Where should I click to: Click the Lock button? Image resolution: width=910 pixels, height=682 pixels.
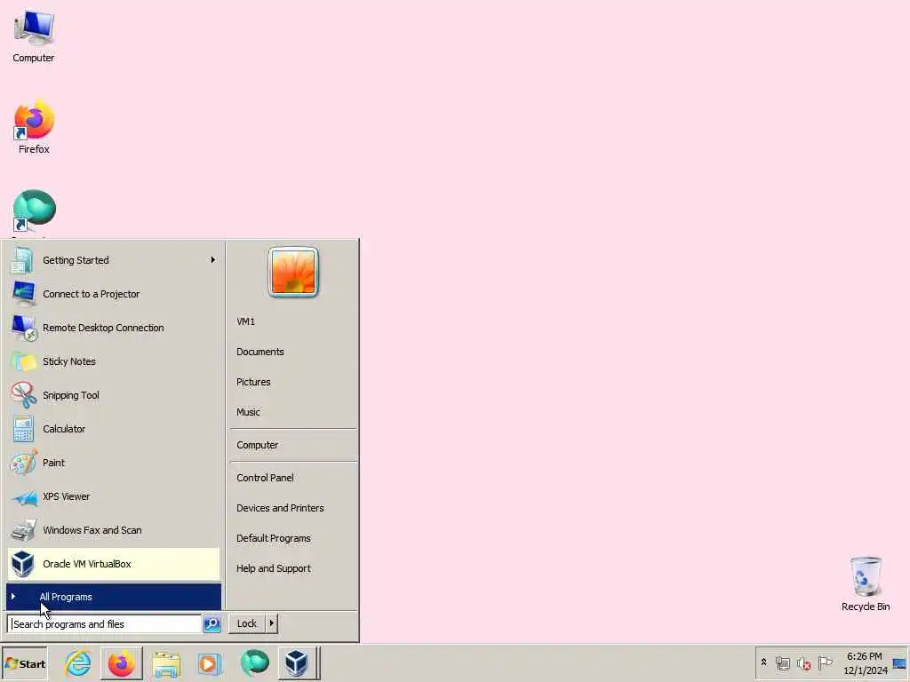(x=247, y=624)
